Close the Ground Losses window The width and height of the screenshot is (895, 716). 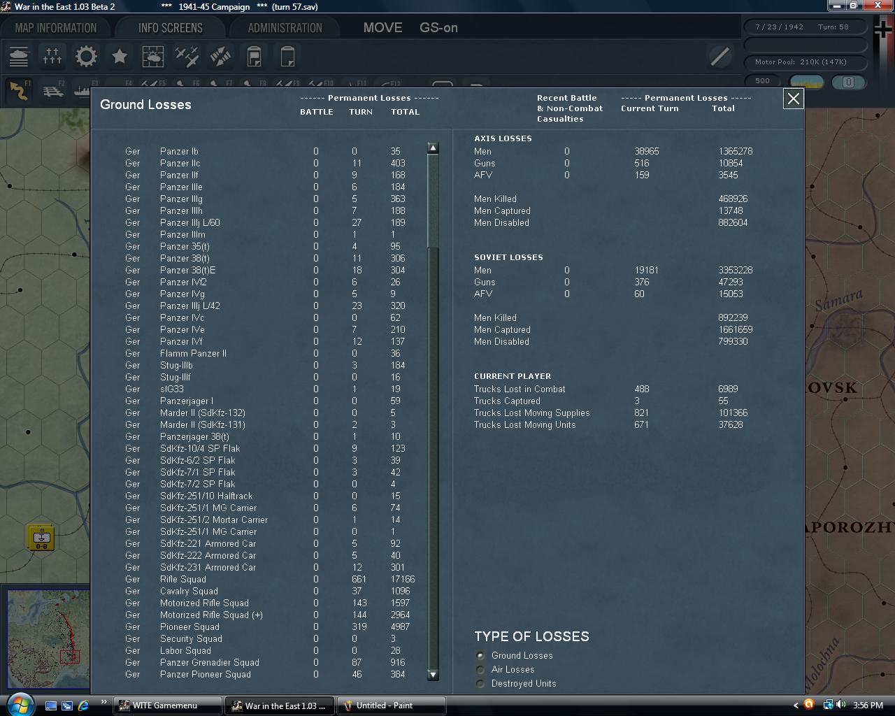[793, 99]
